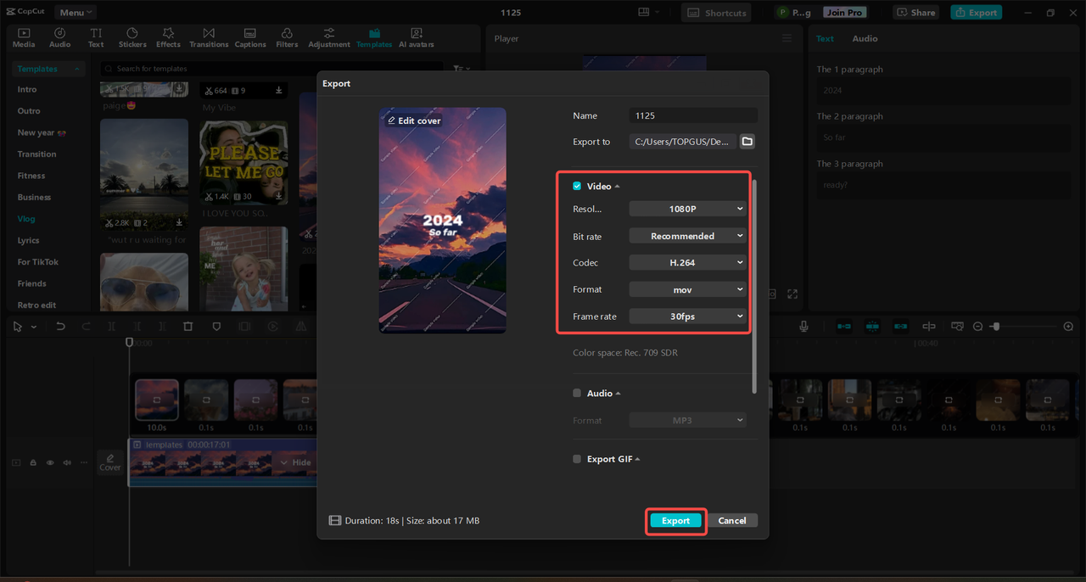Open the Player panel hamburger menu
The image size is (1086, 582).
tap(787, 38)
